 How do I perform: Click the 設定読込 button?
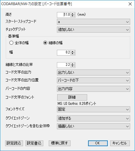point(14,143)
